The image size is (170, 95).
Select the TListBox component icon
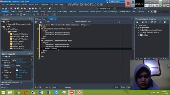[x=34, y=15]
